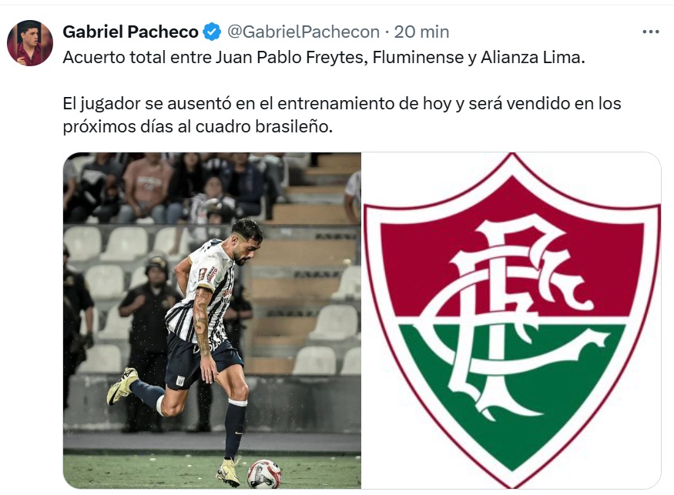
Task: Open the Alianza Lima player photo
Action: 212,320
